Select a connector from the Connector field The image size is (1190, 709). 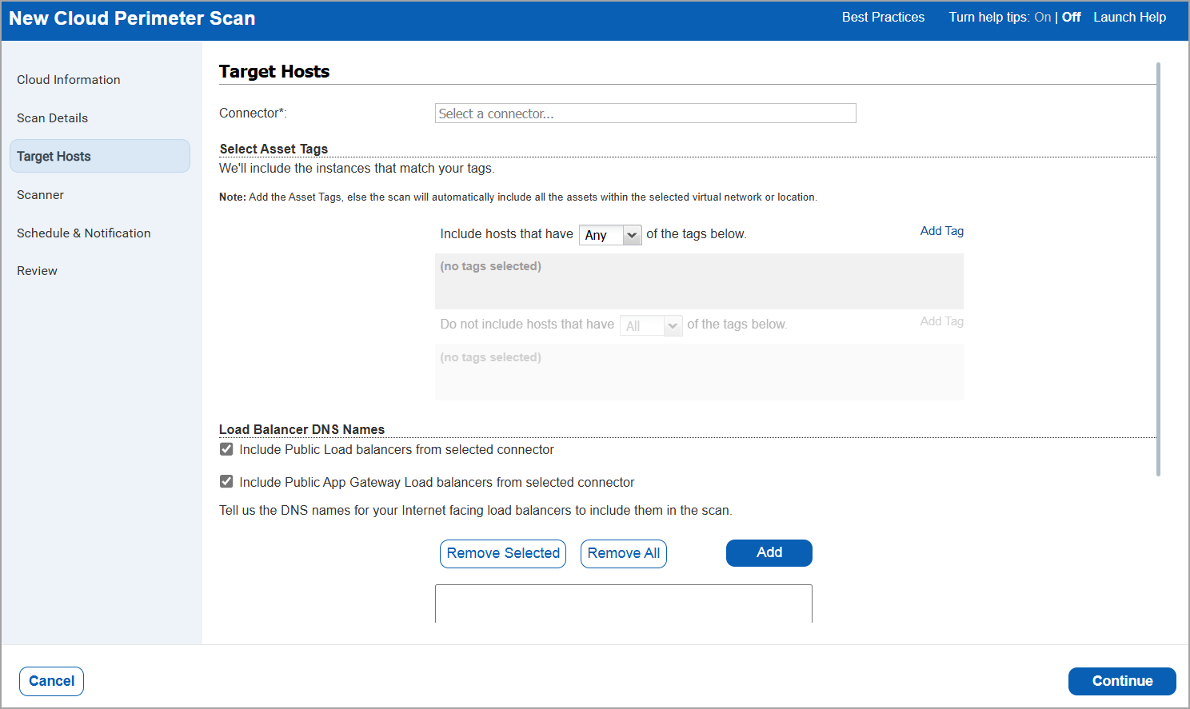[645, 113]
